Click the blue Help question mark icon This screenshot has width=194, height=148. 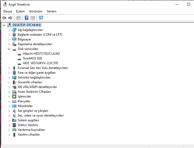coord(27,18)
